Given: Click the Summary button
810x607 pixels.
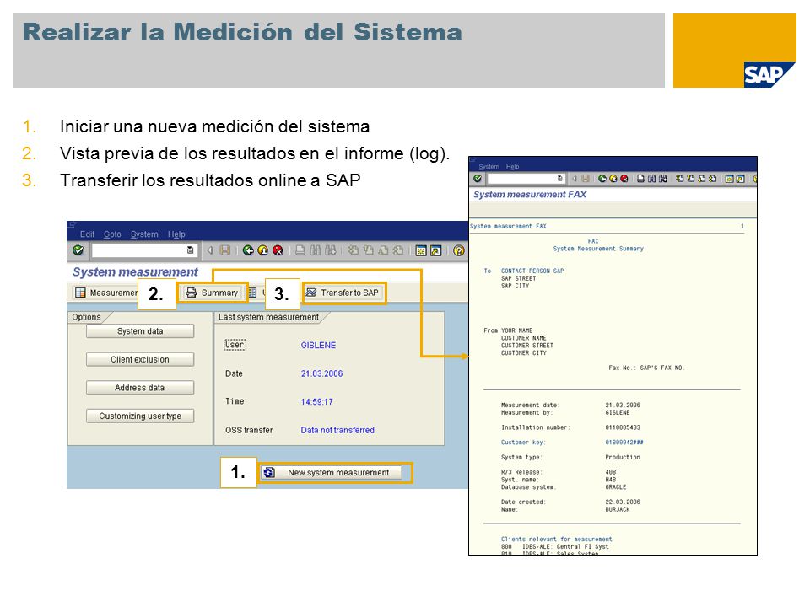Looking at the screenshot, I should pyautogui.click(x=212, y=293).
